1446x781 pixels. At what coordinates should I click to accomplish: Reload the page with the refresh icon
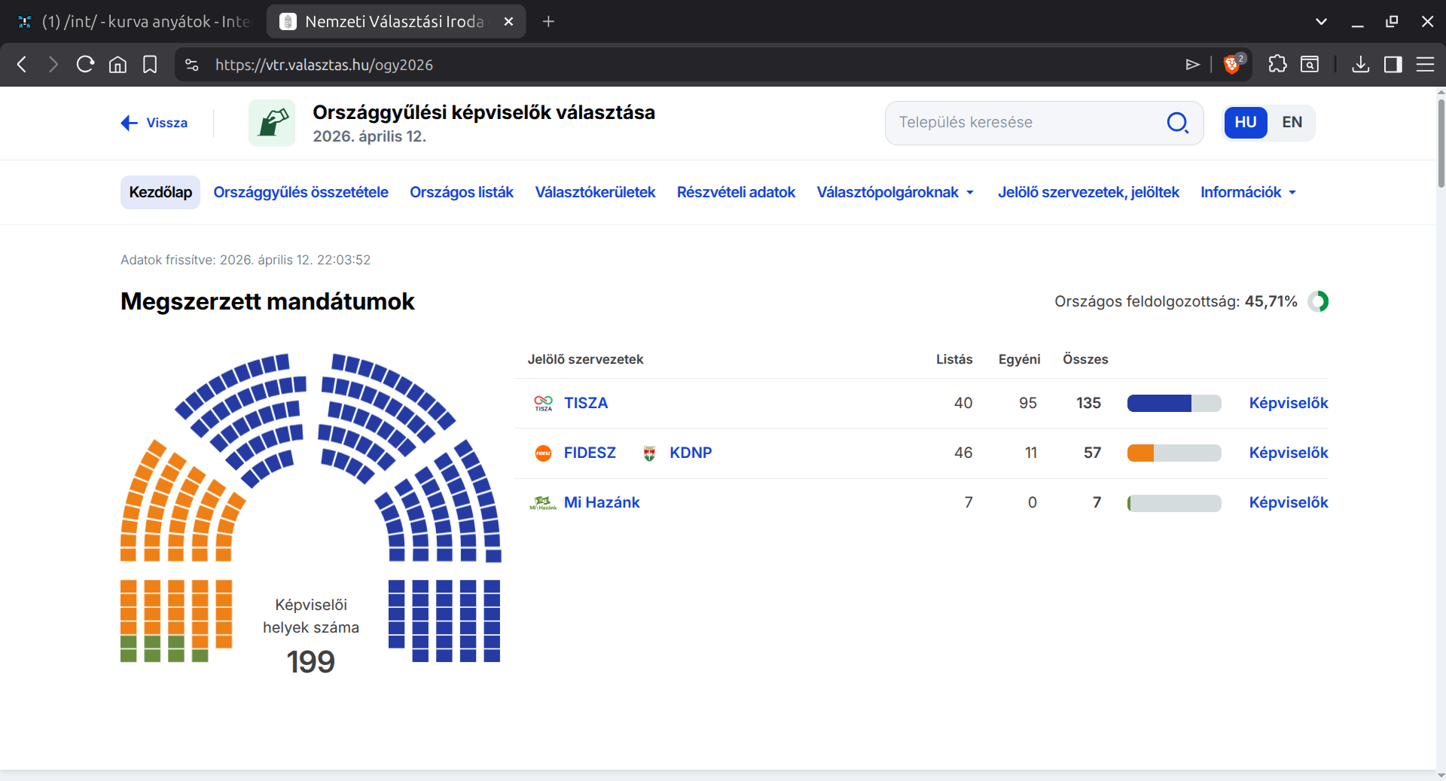[85, 65]
